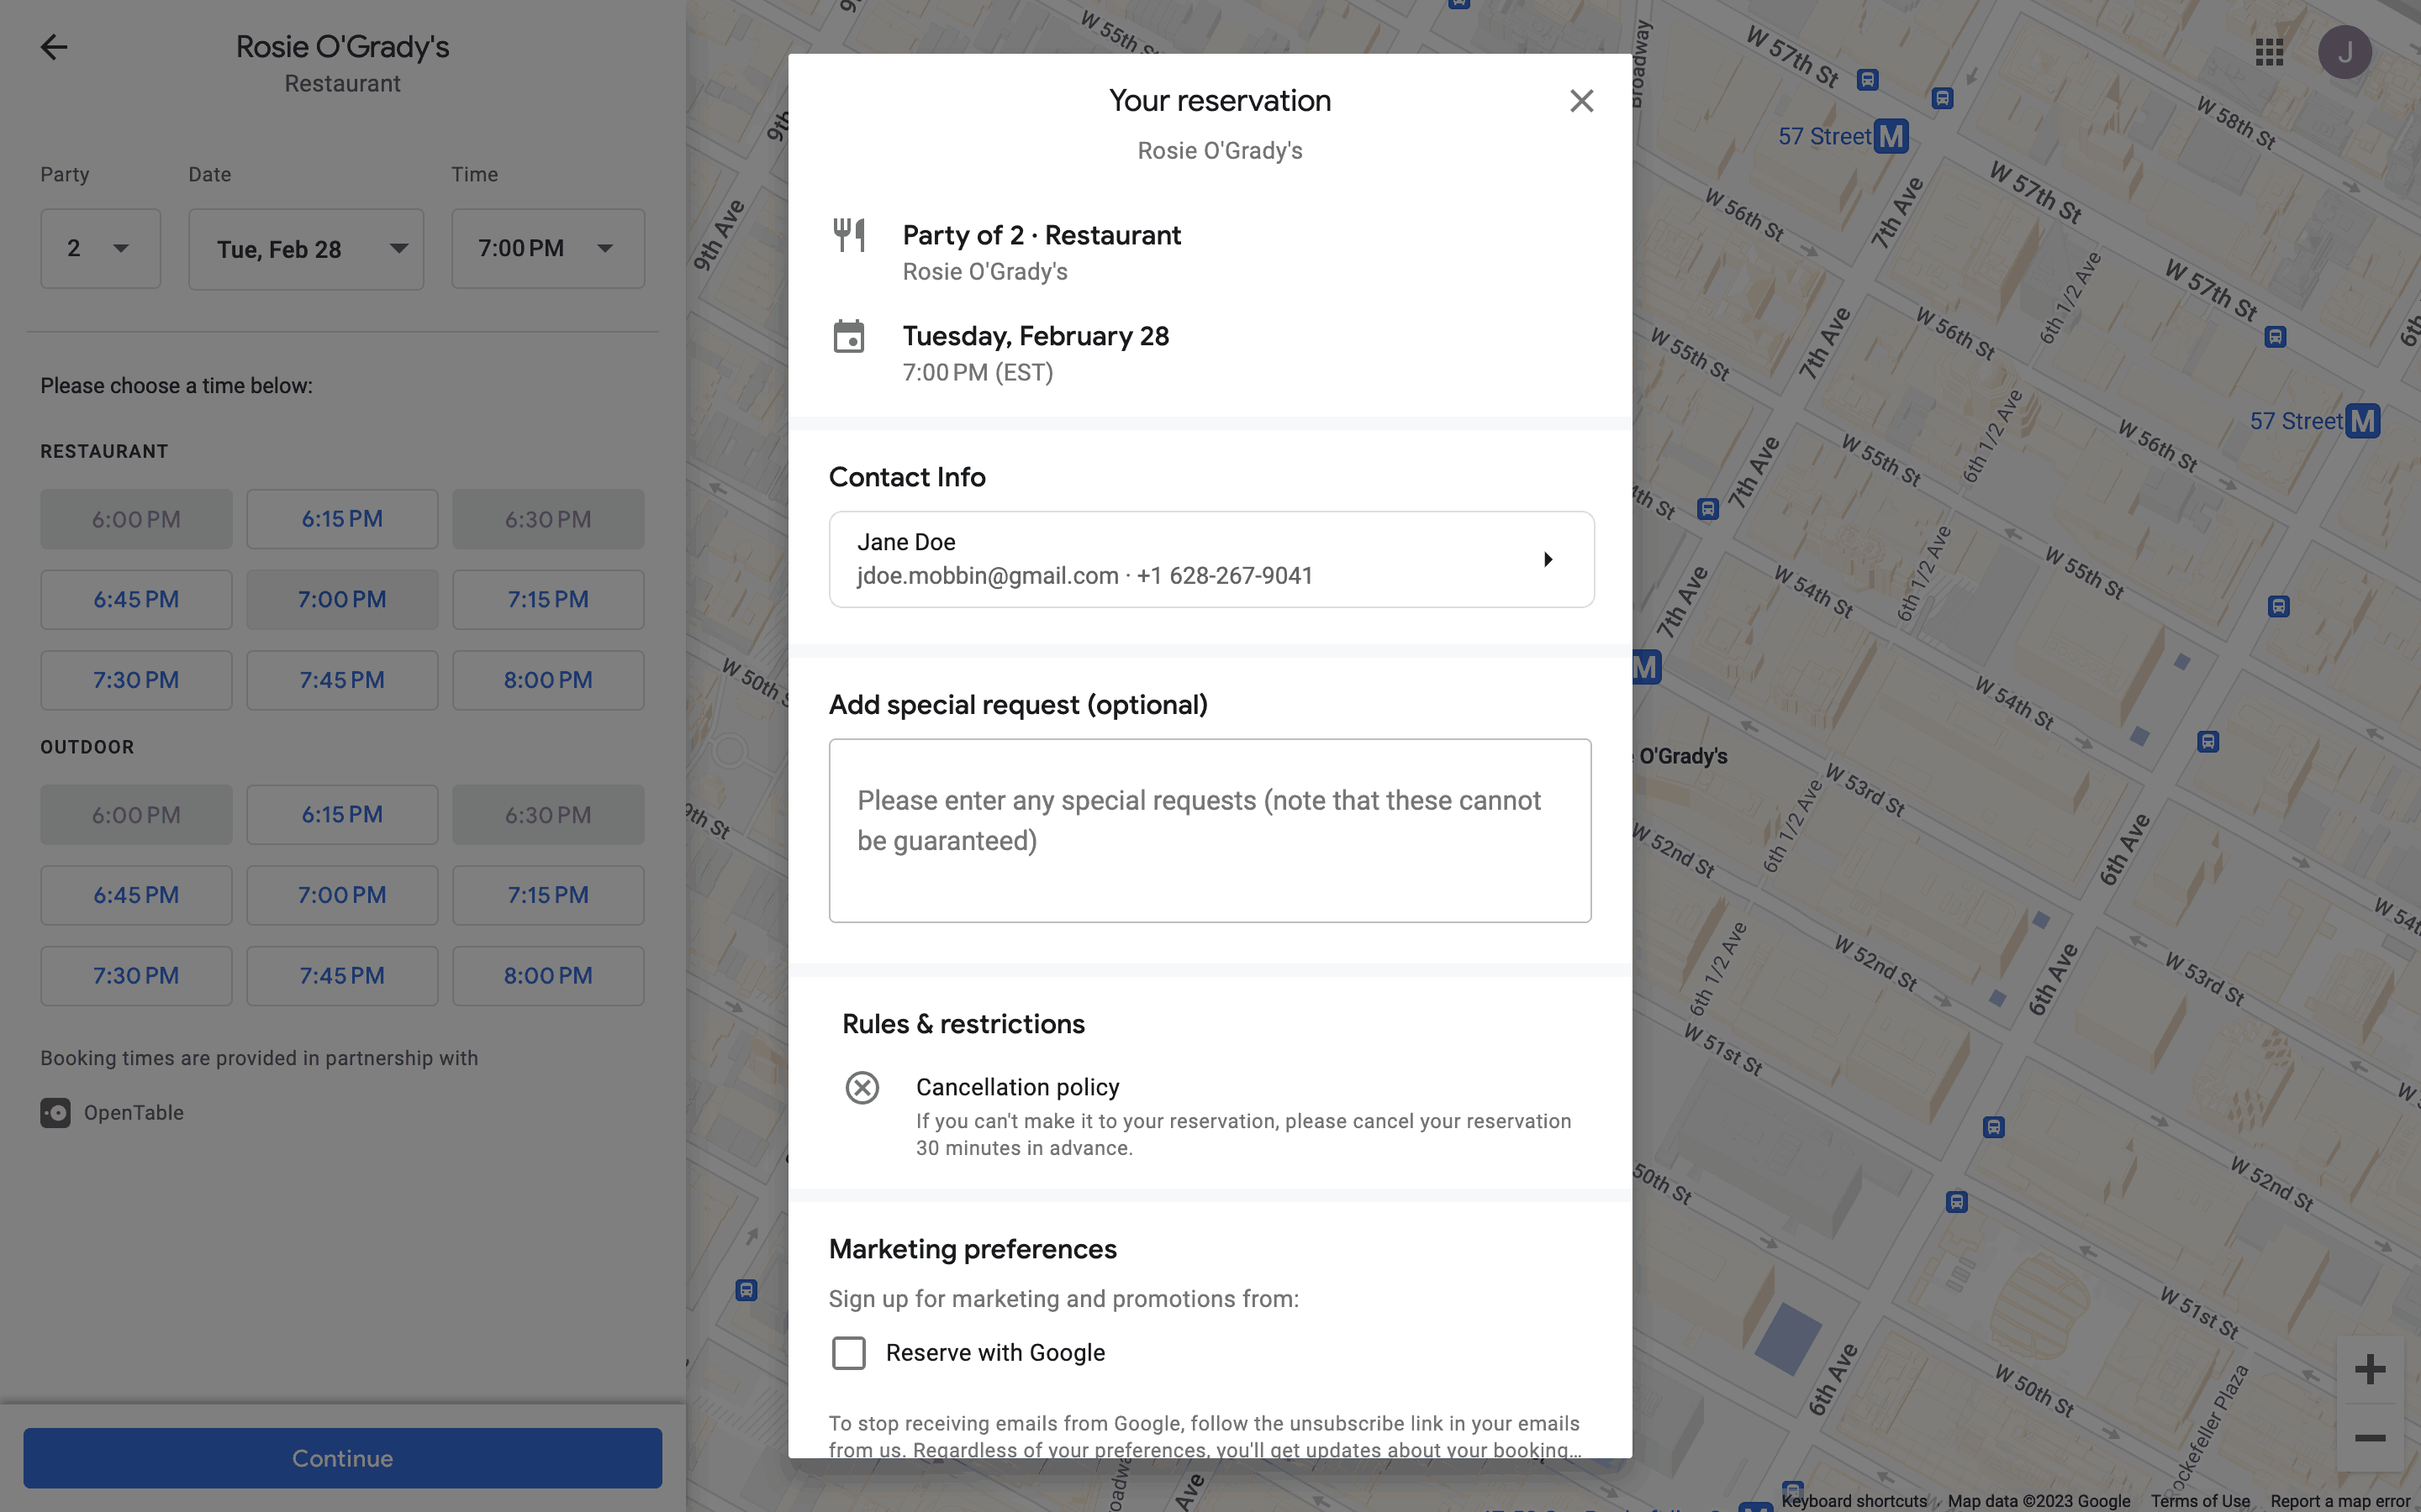Screen dimensions: 2421x1512
Task: Click Report a map error link
Action: click(x=2339, y=1501)
